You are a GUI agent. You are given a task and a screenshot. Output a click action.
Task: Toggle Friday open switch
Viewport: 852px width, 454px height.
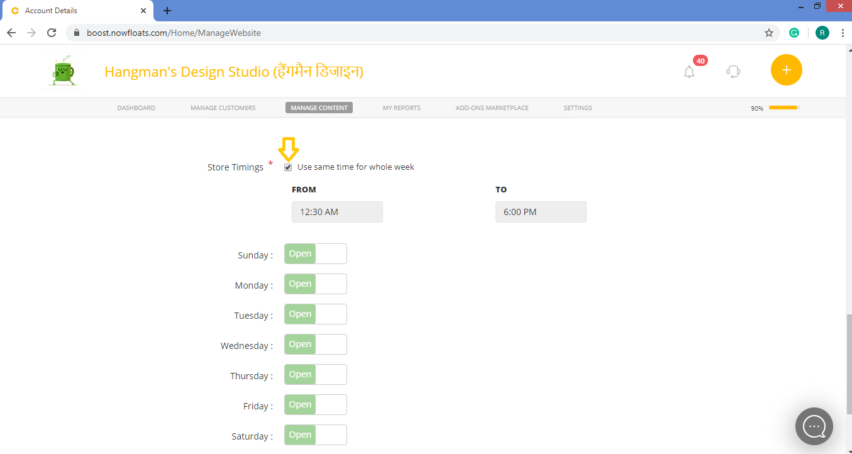pyautogui.click(x=316, y=405)
